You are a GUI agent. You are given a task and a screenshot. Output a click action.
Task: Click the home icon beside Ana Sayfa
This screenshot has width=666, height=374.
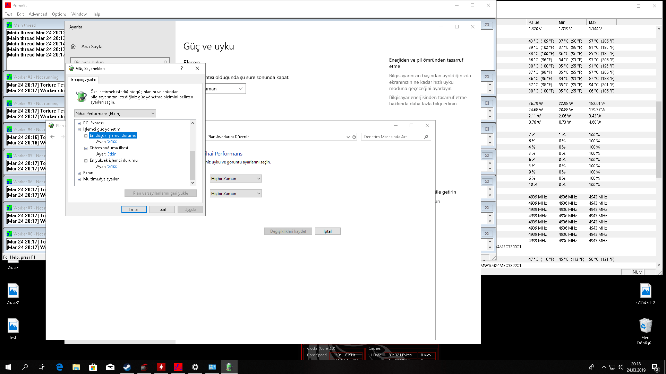pos(73,46)
